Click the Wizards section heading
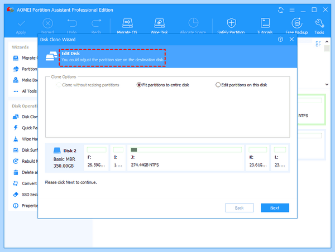This screenshot has height=252, width=335. (x=20, y=47)
